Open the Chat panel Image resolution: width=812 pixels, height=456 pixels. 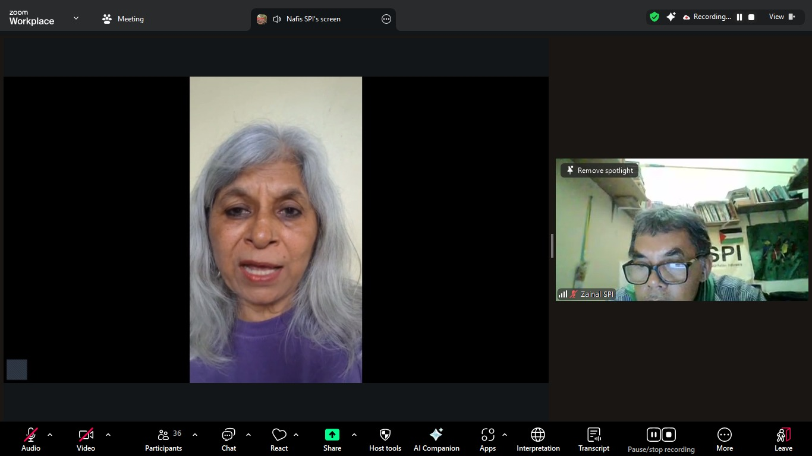(229, 439)
